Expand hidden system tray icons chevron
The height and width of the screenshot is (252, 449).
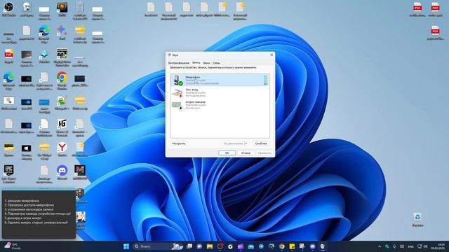[x=380, y=246]
